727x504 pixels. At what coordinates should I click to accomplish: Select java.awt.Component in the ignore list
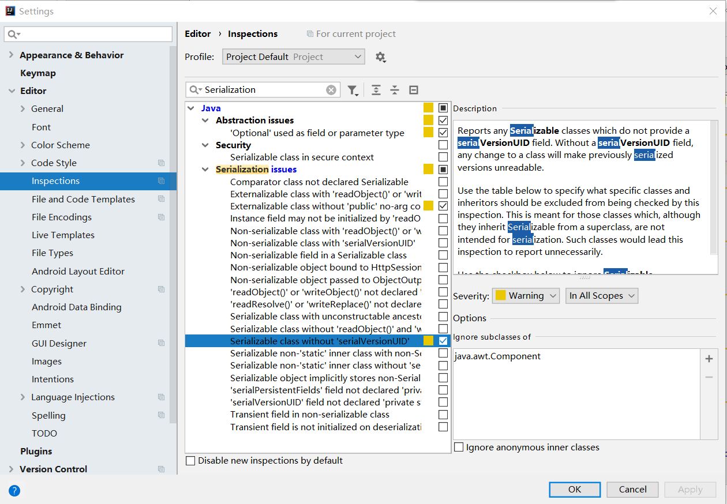point(497,356)
